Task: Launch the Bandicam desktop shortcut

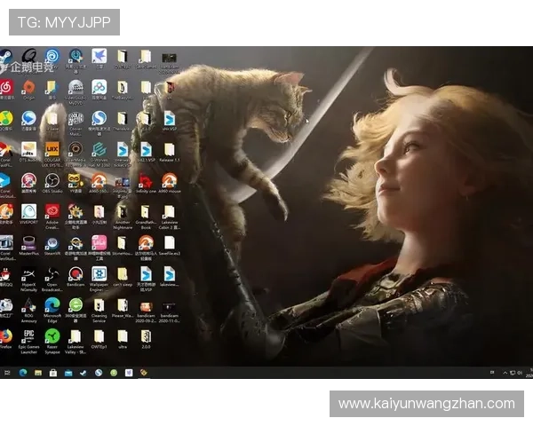Action: coord(76,273)
